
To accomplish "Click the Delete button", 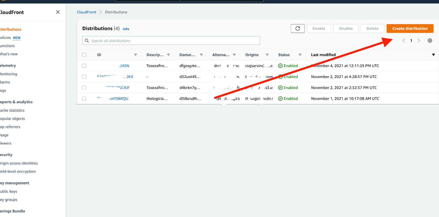I will click(x=372, y=28).
